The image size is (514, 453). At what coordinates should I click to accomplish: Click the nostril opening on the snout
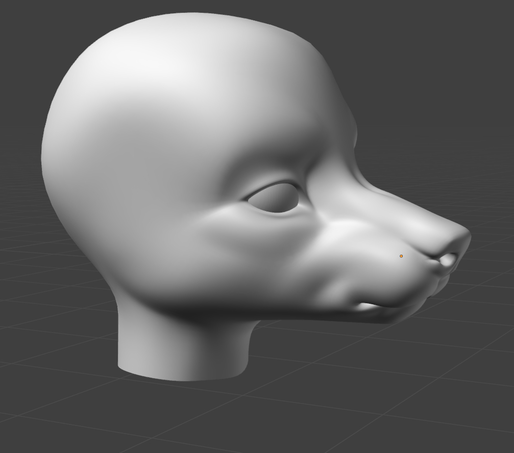coord(448,260)
